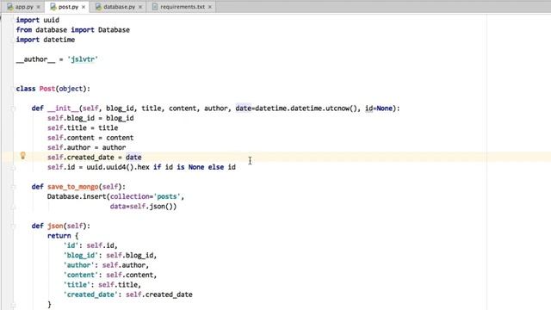Click 'date' after 'self.created_date ='
This screenshot has height=310, width=551.
(x=133, y=158)
